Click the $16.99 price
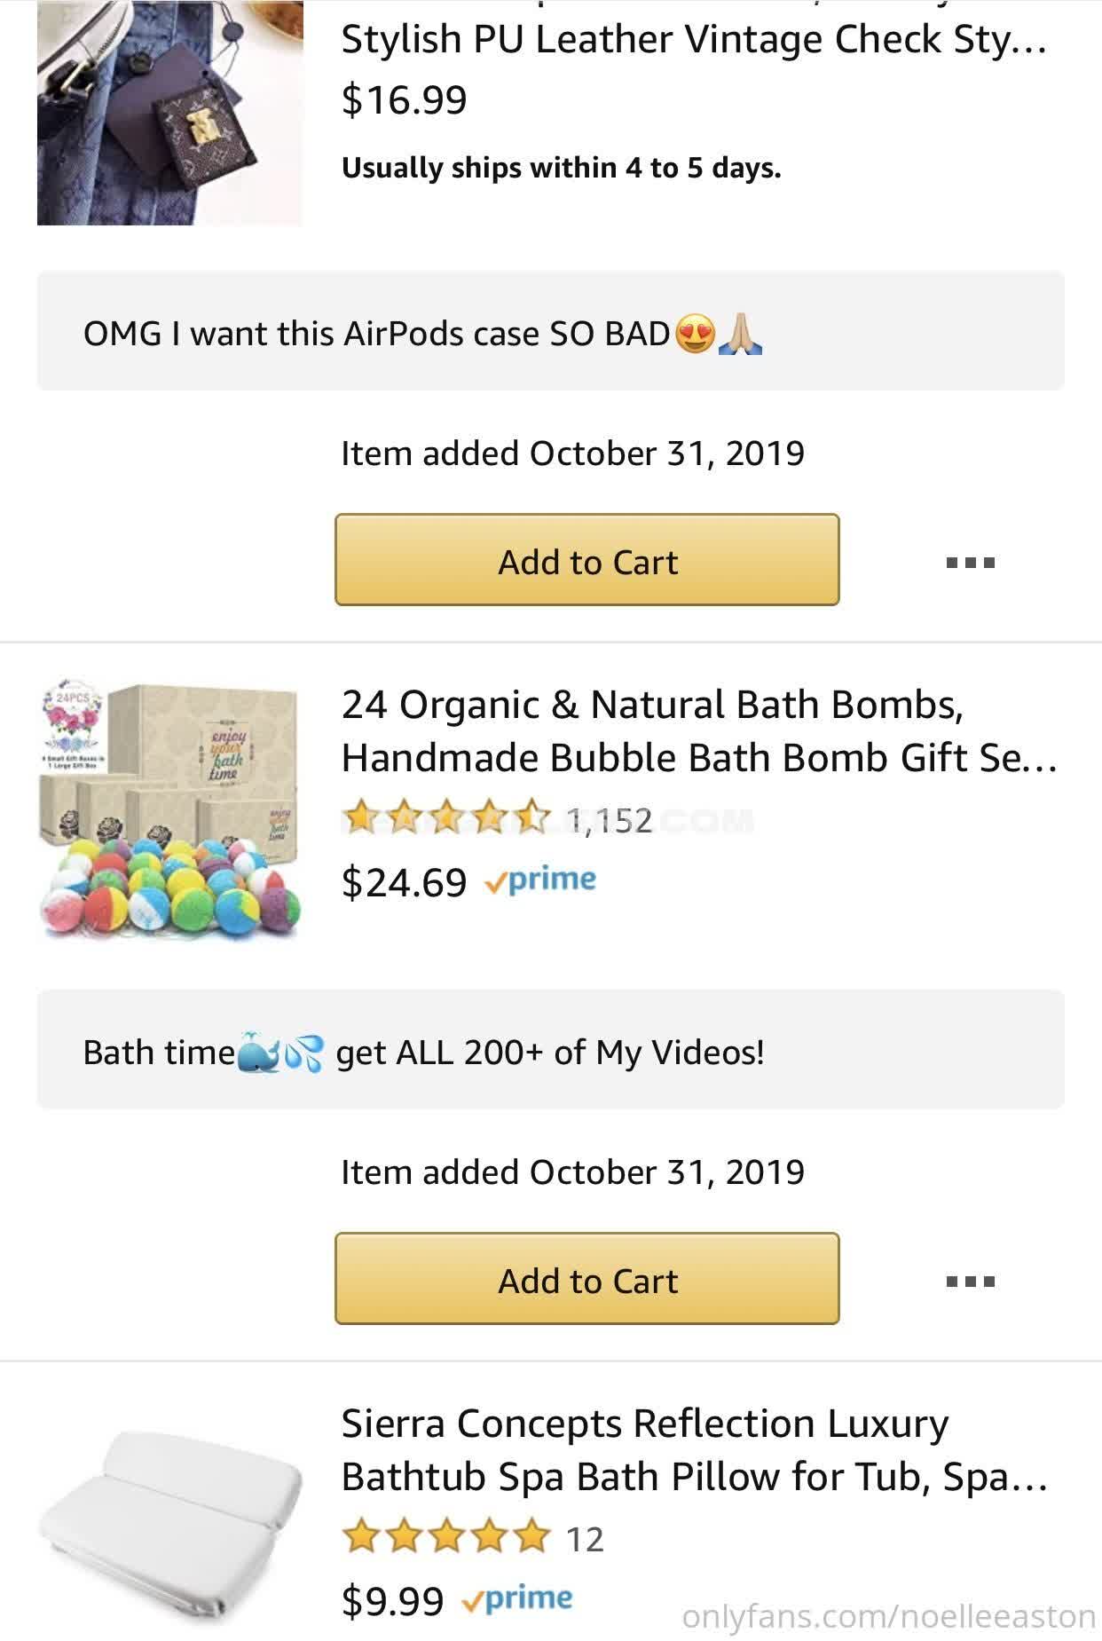The image size is (1102, 1641). [404, 99]
